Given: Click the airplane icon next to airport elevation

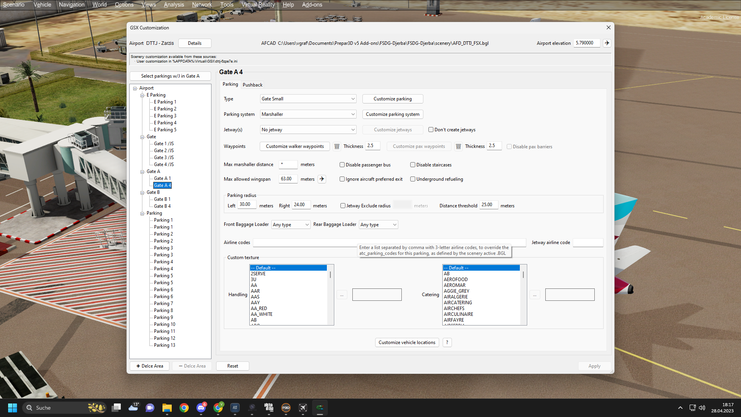Looking at the screenshot, I should click(x=607, y=43).
